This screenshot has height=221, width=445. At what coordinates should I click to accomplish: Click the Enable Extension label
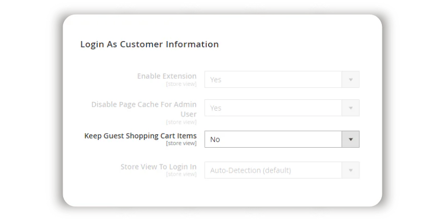166,76
